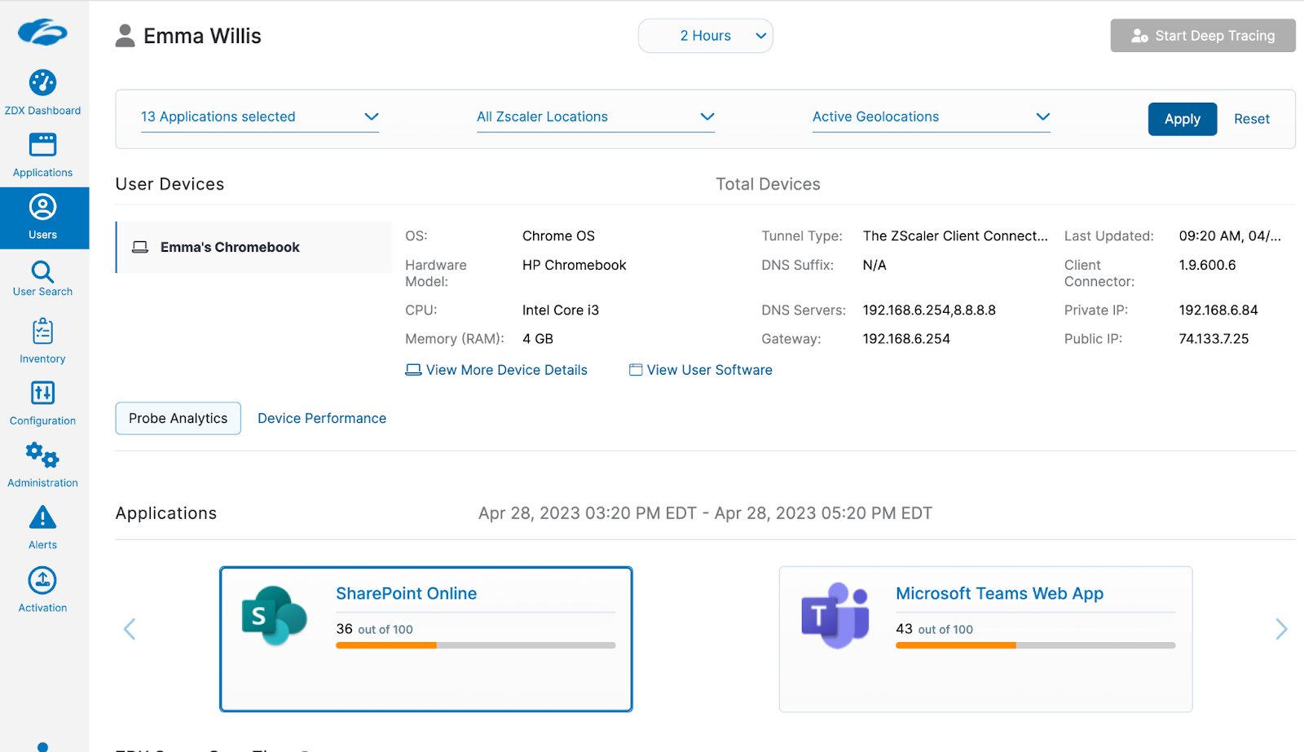1304x752 pixels.
Task: Open the Active Geolocations dropdown
Action: [931, 117]
